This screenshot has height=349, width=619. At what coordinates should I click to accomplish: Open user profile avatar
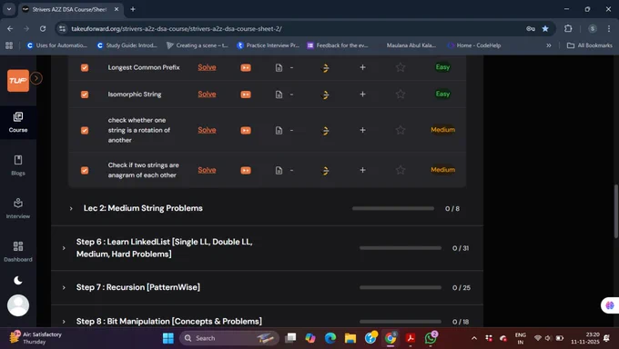point(18,305)
